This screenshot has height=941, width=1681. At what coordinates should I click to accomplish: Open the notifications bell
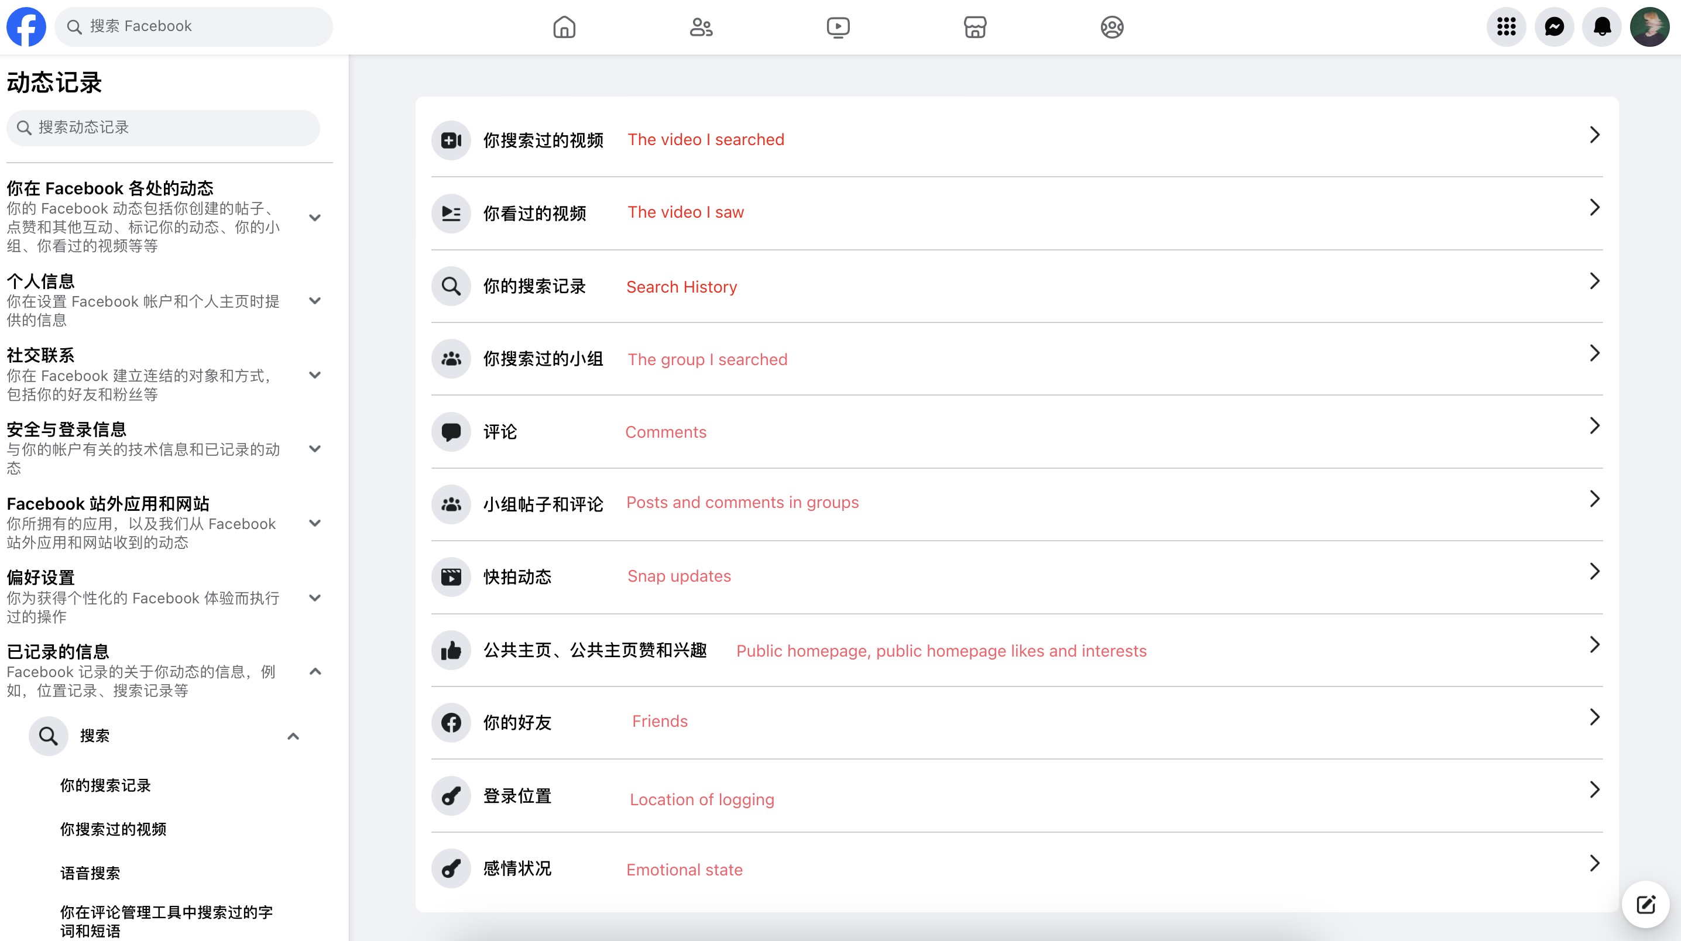(x=1603, y=27)
